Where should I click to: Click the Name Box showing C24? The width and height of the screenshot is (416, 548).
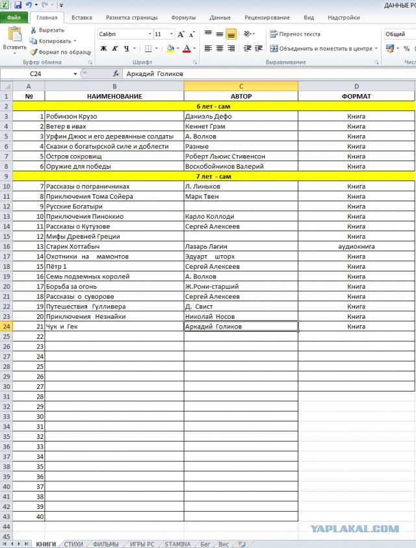tap(35, 74)
